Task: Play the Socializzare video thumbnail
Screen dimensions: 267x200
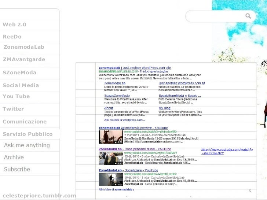Action: point(111,179)
